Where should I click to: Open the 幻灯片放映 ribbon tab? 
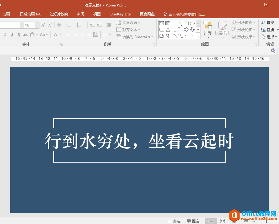tap(59, 14)
